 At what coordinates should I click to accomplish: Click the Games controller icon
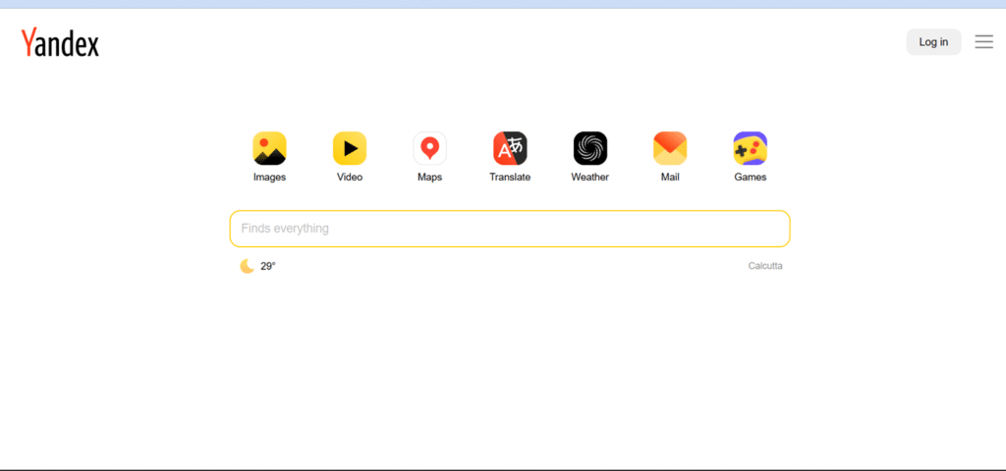pyautogui.click(x=751, y=148)
